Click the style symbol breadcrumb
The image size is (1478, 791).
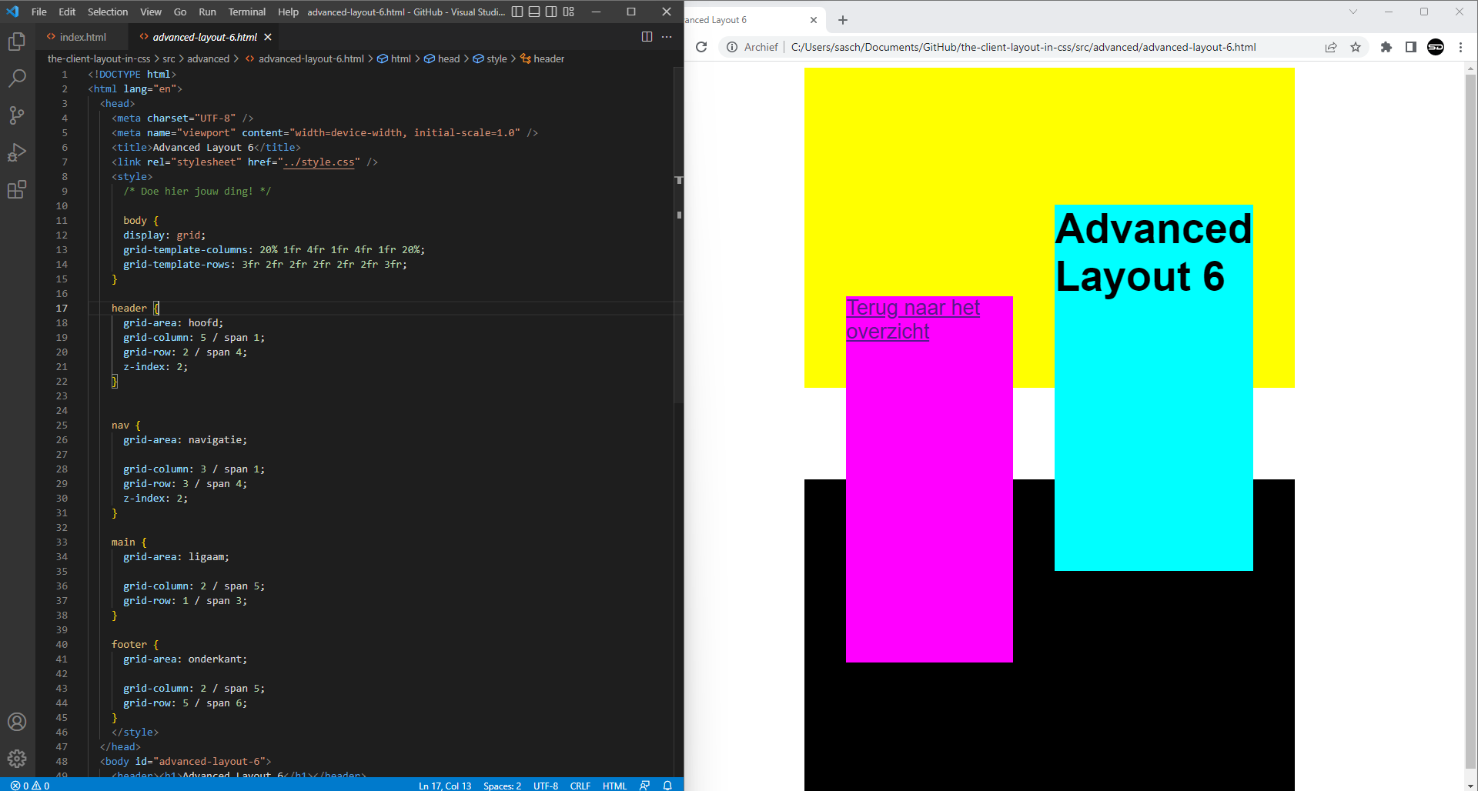pyautogui.click(x=490, y=58)
